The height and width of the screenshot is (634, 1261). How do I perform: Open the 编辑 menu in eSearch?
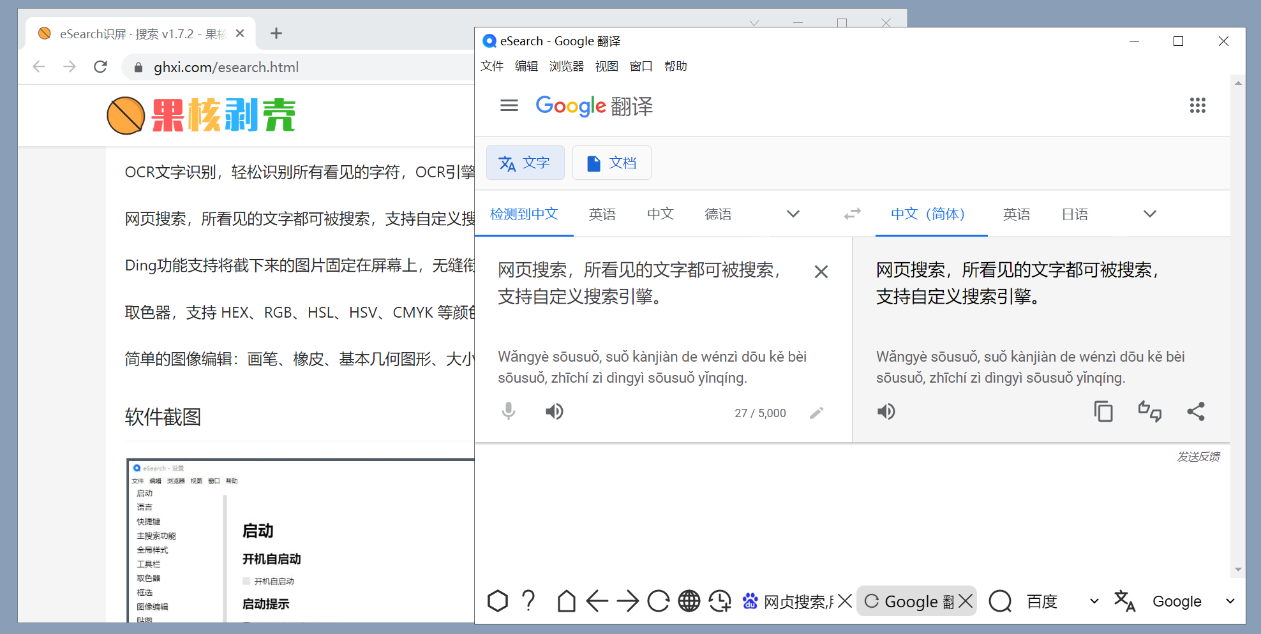pyautogui.click(x=526, y=66)
